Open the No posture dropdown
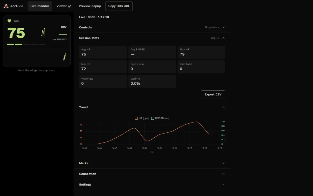This screenshot has width=313, height=196. pyautogui.click(x=214, y=27)
